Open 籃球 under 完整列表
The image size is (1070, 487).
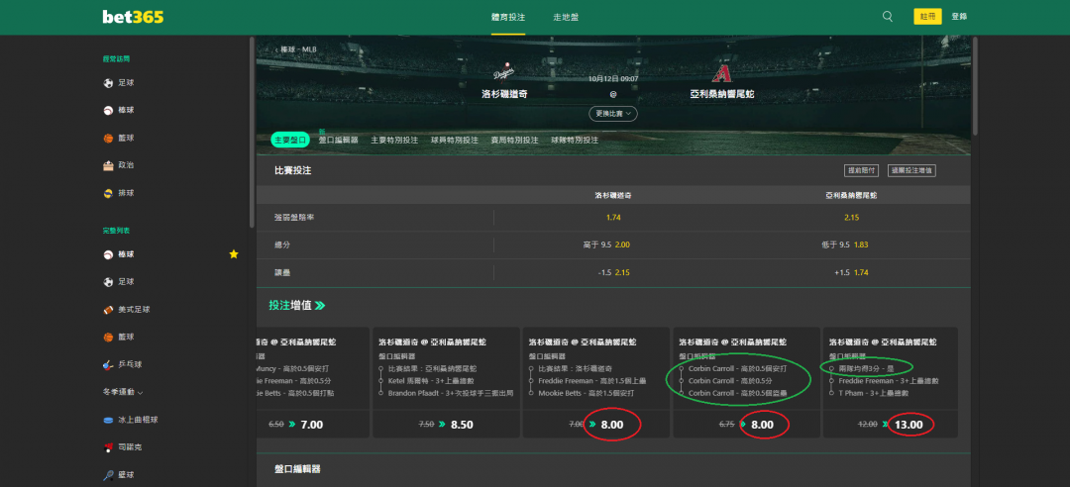[126, 337]
